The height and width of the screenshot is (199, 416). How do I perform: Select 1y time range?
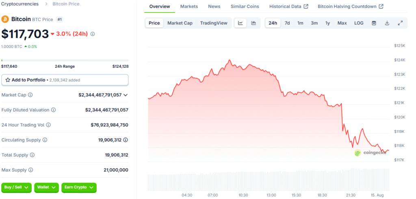pos(328,23)
